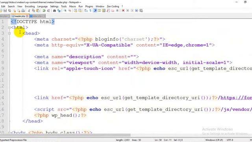Open the View menu

[x=20, y=6]
